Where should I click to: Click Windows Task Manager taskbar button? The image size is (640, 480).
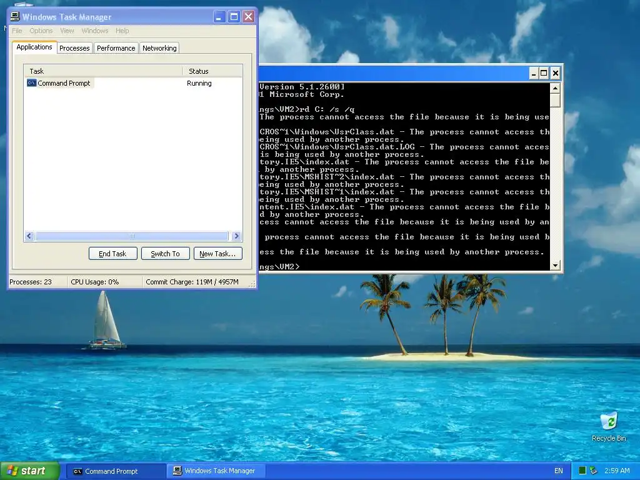click(216, 471)
